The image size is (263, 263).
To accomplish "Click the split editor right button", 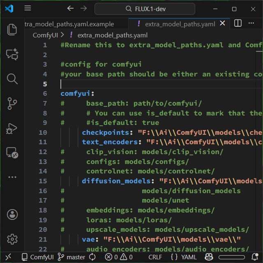I will tap(238, 23).
